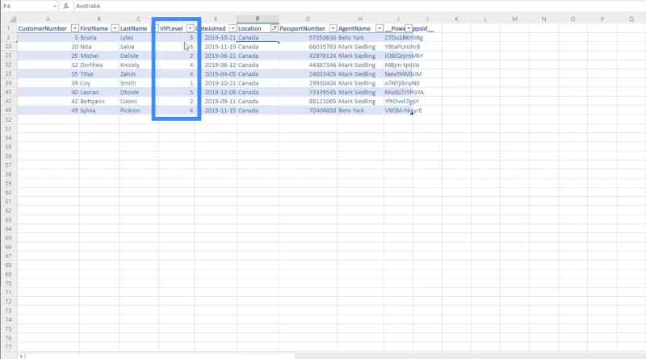This screenshot has width=646, height=359.
Task: Select row 49 header
Action: point(9,111)
